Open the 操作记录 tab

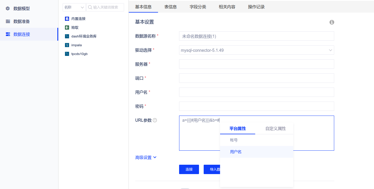256,7
